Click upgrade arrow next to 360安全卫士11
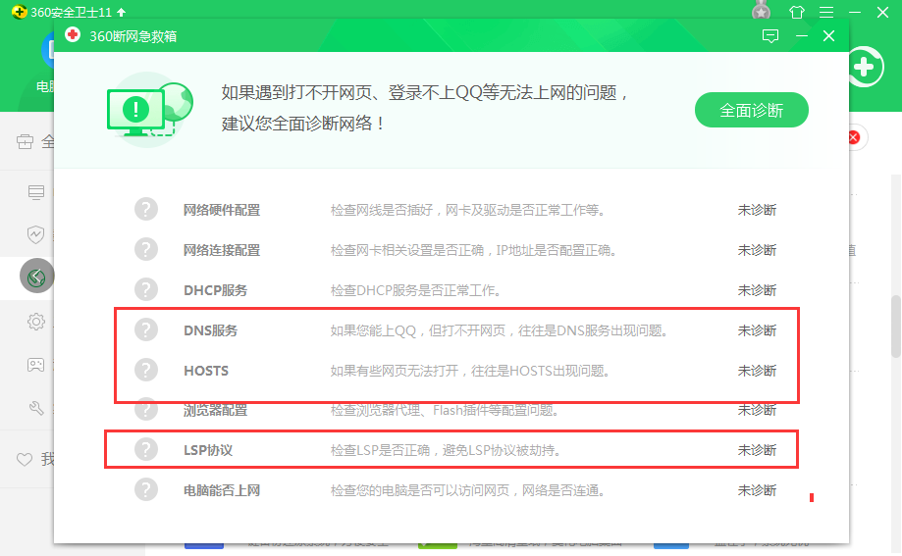This screenshot has width=902, height=556. click(x=121, y=12)
